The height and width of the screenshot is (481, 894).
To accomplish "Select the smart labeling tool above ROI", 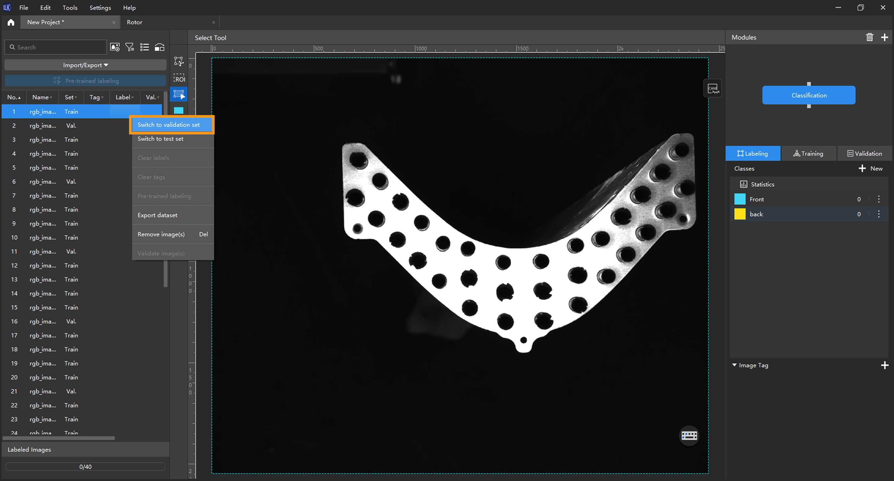I will (179, 61).
